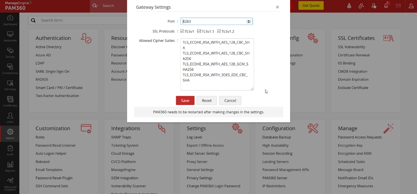Open Audit section in sidebar

click(10, 150)
